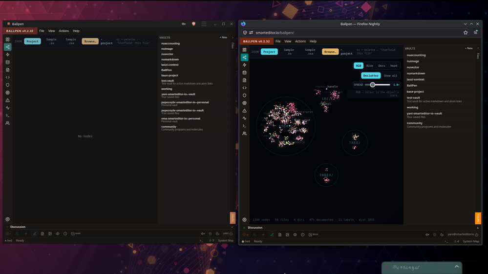Viewport: 488px width, 274px height.
Task: Open pepecoybr-smarteditor-io--personal vault in left window
Action: click(185, 103)
